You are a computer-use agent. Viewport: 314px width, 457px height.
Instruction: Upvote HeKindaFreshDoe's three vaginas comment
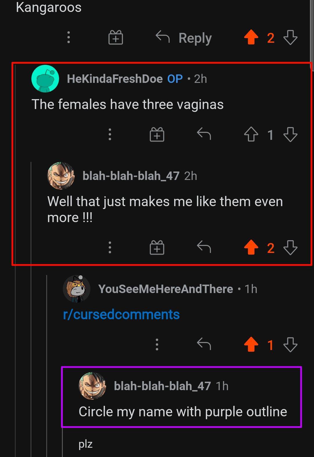pos(251,135)
